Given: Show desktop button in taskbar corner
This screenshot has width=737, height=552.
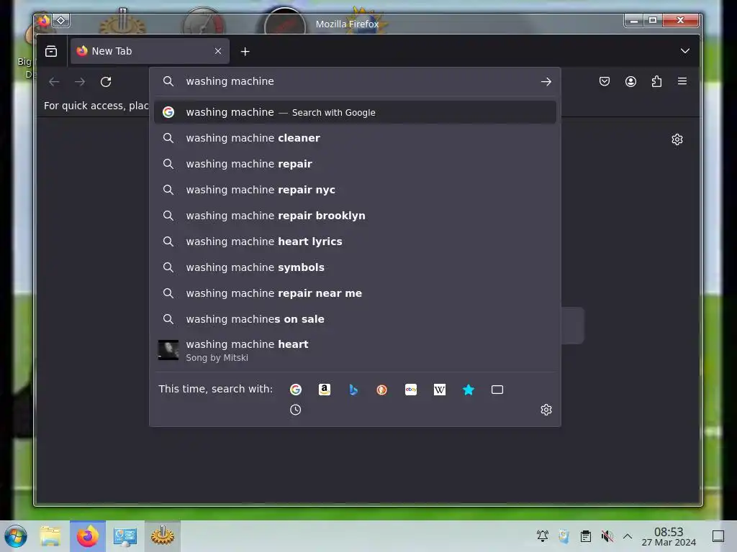Looking at the screenshot, I should [x=718, y=535].
